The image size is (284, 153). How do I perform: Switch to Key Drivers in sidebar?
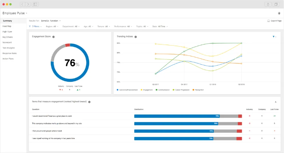click(8, 37)
